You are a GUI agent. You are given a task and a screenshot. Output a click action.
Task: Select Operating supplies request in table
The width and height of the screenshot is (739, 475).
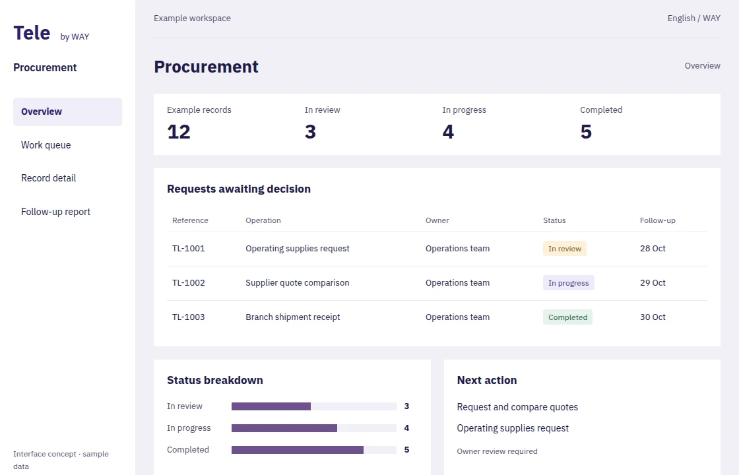298,248
